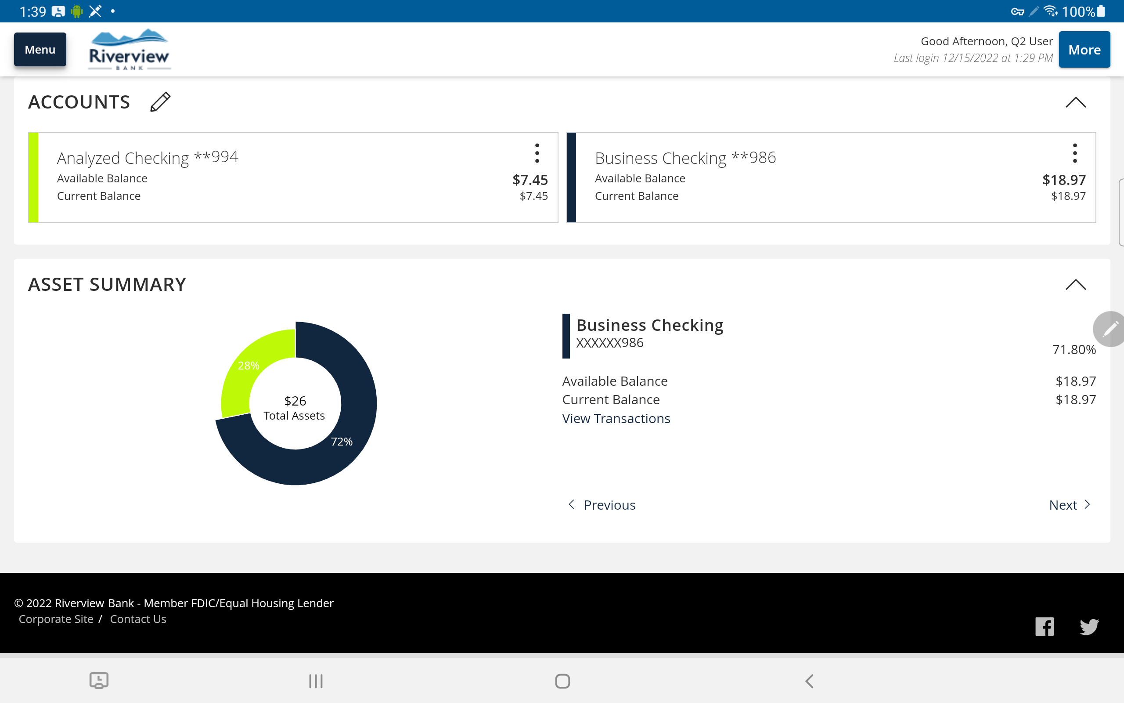Tap the More button
The image size is (1124, 703).
coord(1084,49)
